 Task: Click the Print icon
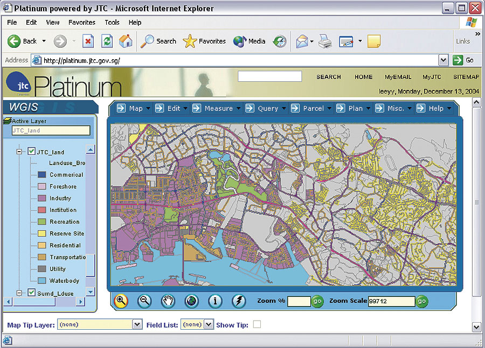click(325, 41)
